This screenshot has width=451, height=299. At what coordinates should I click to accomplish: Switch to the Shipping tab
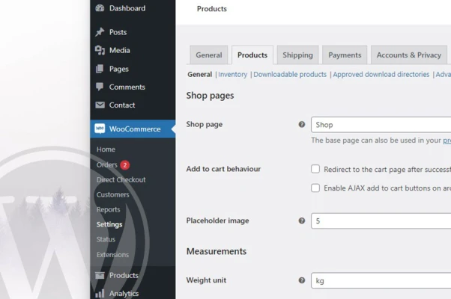click(x=297, y=55)
